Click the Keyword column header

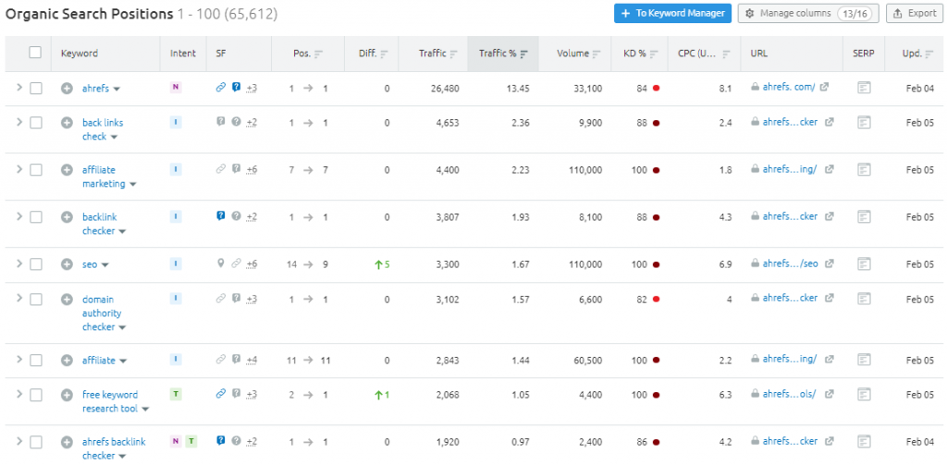click(x=80, y=53)
